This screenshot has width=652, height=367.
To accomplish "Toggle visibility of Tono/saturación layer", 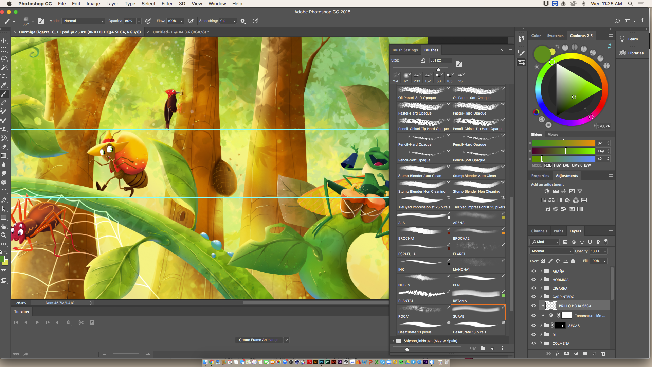I will tap(533, 316).
